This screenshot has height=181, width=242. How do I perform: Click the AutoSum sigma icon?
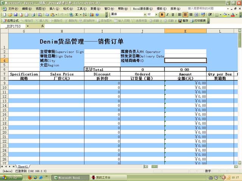tap(76, 14)
